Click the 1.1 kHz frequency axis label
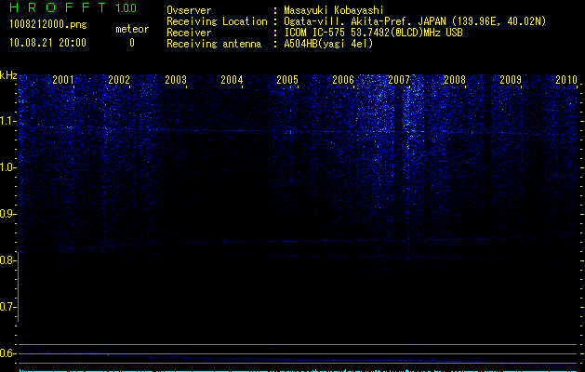585x372 pixels. (7, 121)
